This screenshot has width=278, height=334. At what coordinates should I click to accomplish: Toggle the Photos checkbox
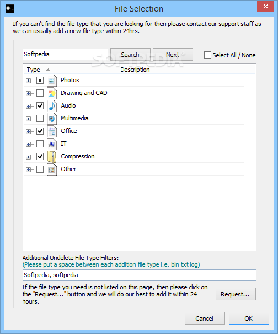pyautogui.click(x=40, y=80)
